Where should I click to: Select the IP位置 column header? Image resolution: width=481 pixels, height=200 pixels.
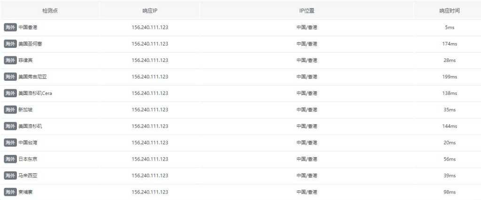click(307, 10)
